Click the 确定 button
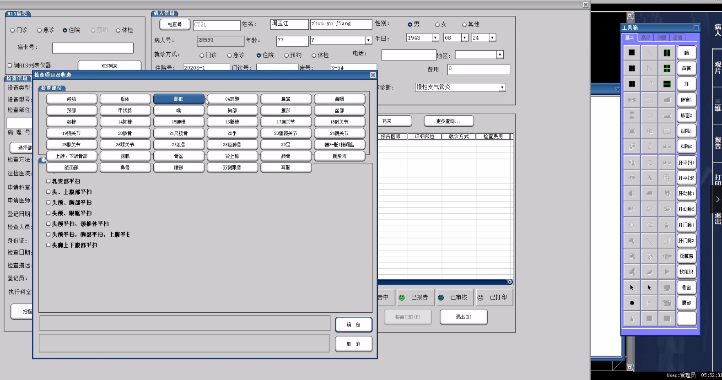Screen dimensions: 722x380 [x=353, y=325]
